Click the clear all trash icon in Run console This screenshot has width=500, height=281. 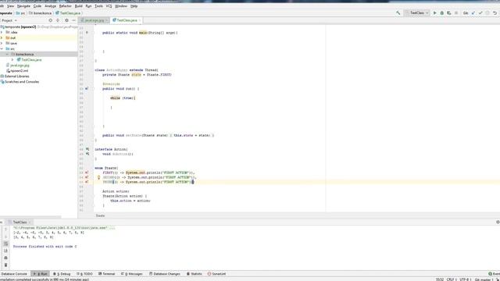(5, 265)
